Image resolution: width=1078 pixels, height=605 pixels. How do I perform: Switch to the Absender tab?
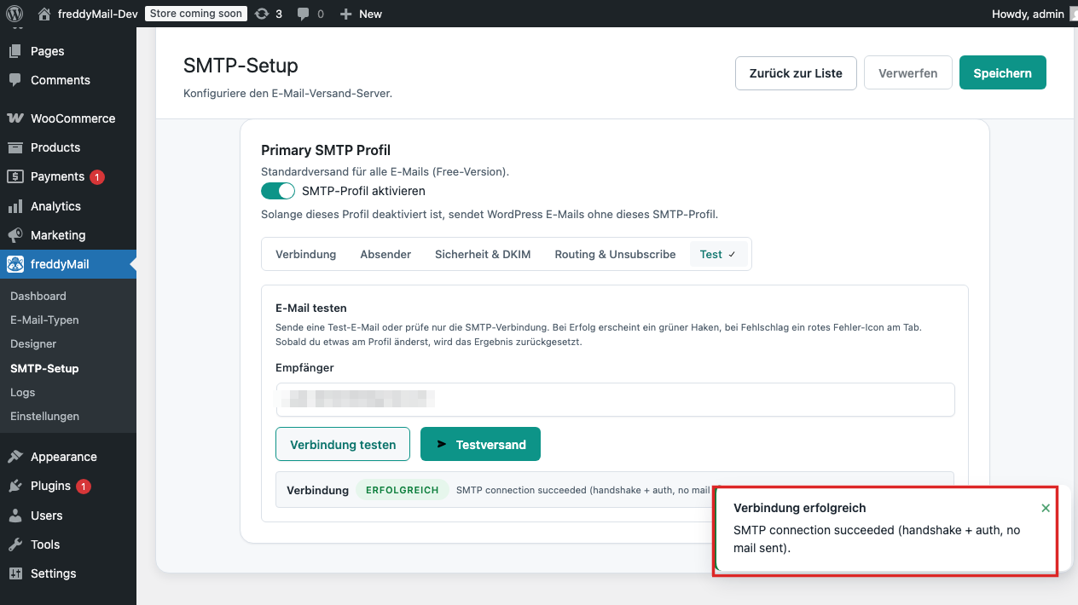click(385, 254)
